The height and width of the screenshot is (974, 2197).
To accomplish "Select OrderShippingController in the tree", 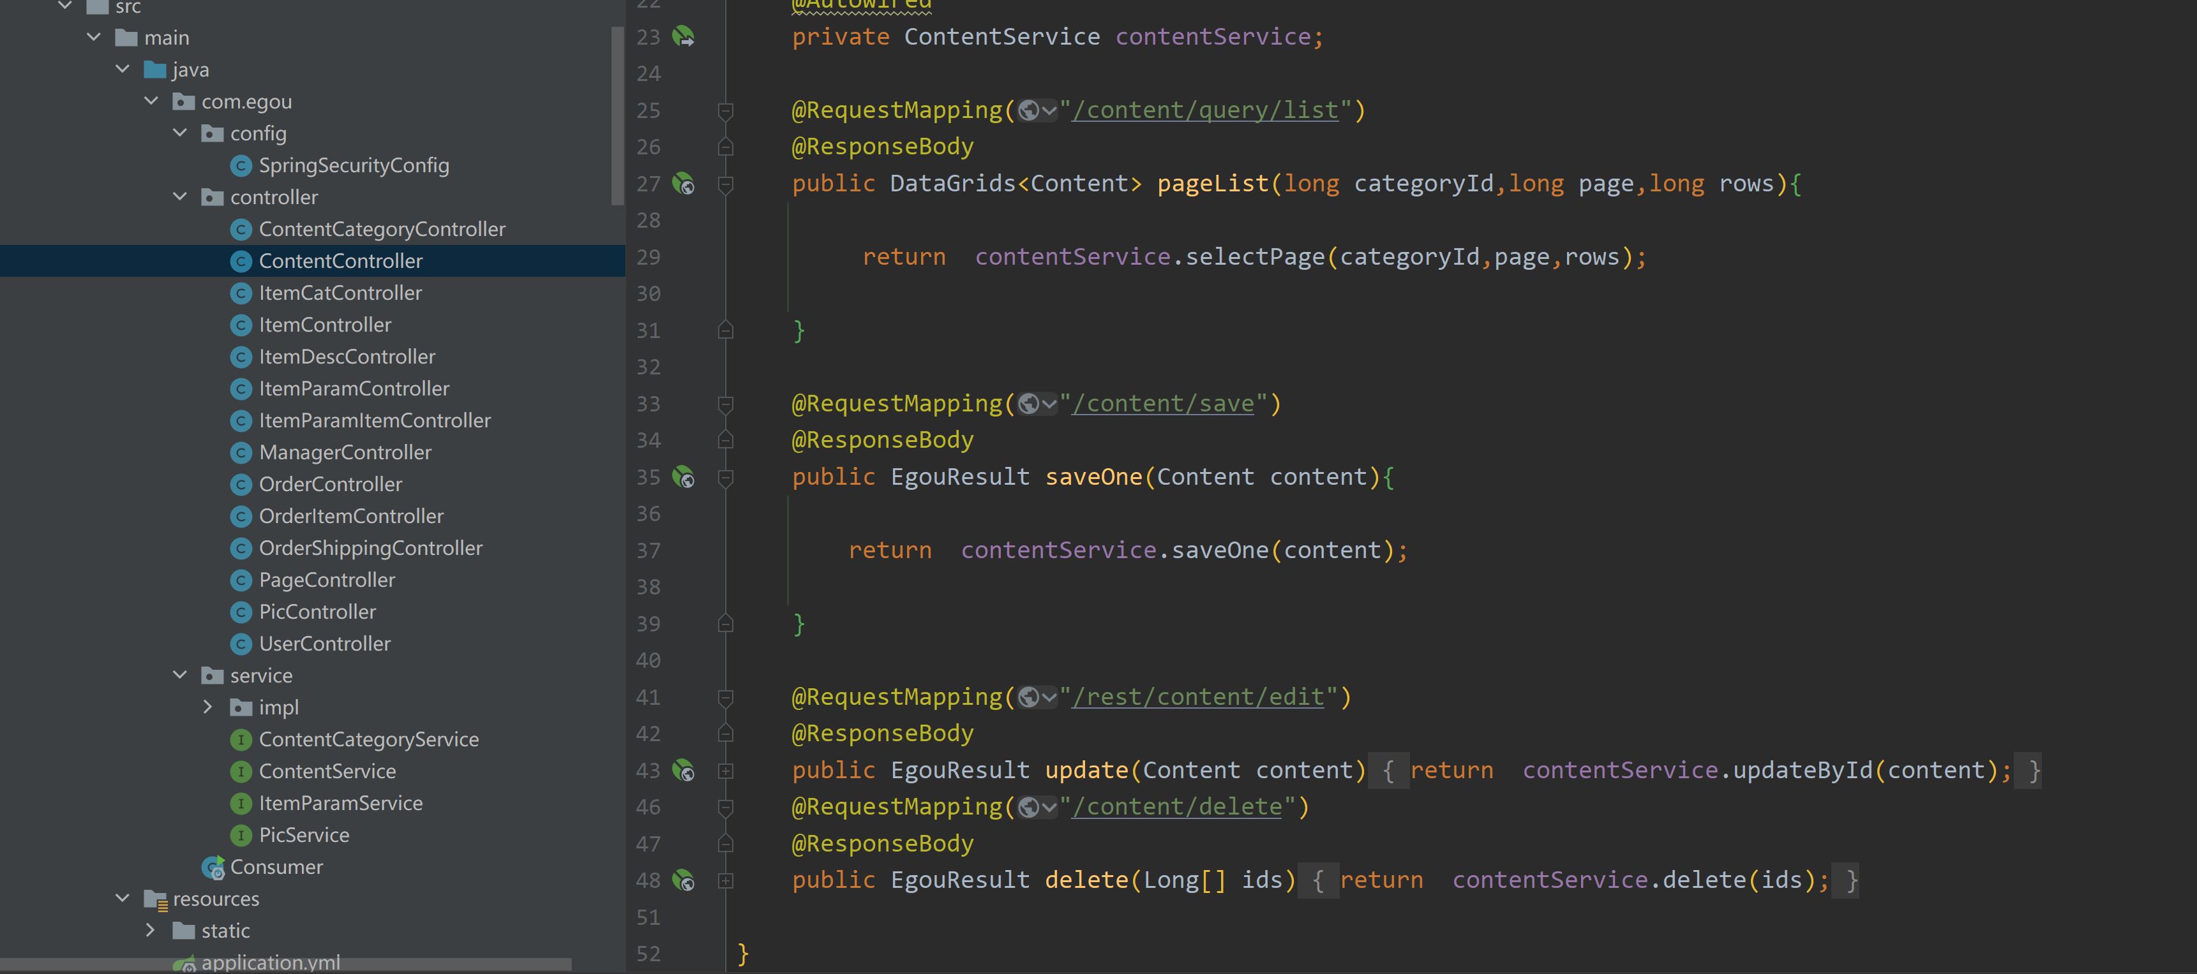I will (371, 548).
